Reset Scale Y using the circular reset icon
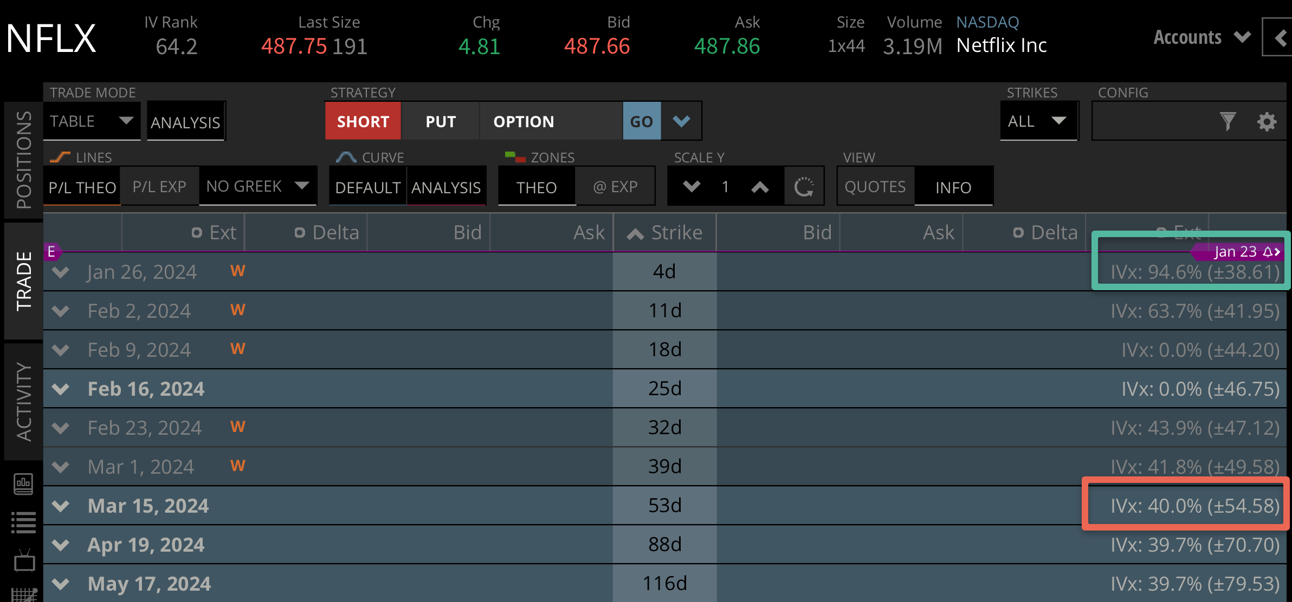This screenshot has height=602, width=1292. pyautogui.click(x=804, y=186)
